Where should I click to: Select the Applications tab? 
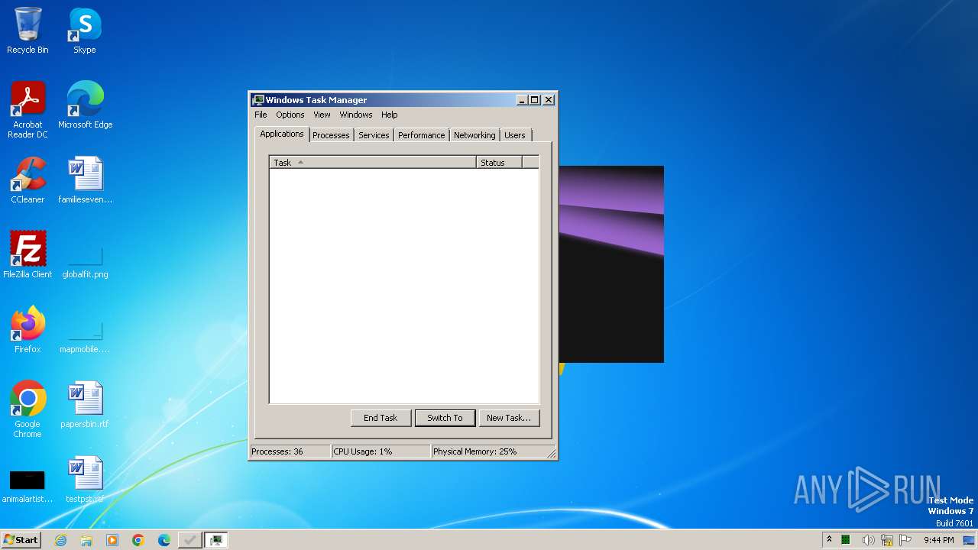282,134
